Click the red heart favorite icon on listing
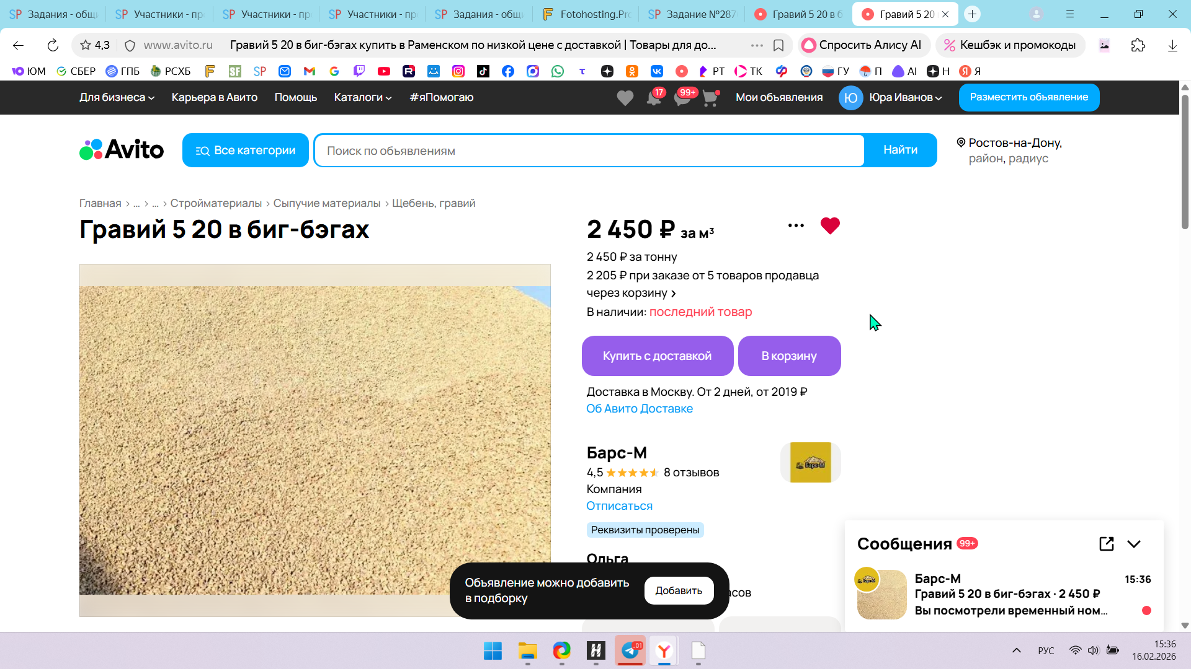 point(829,225)
